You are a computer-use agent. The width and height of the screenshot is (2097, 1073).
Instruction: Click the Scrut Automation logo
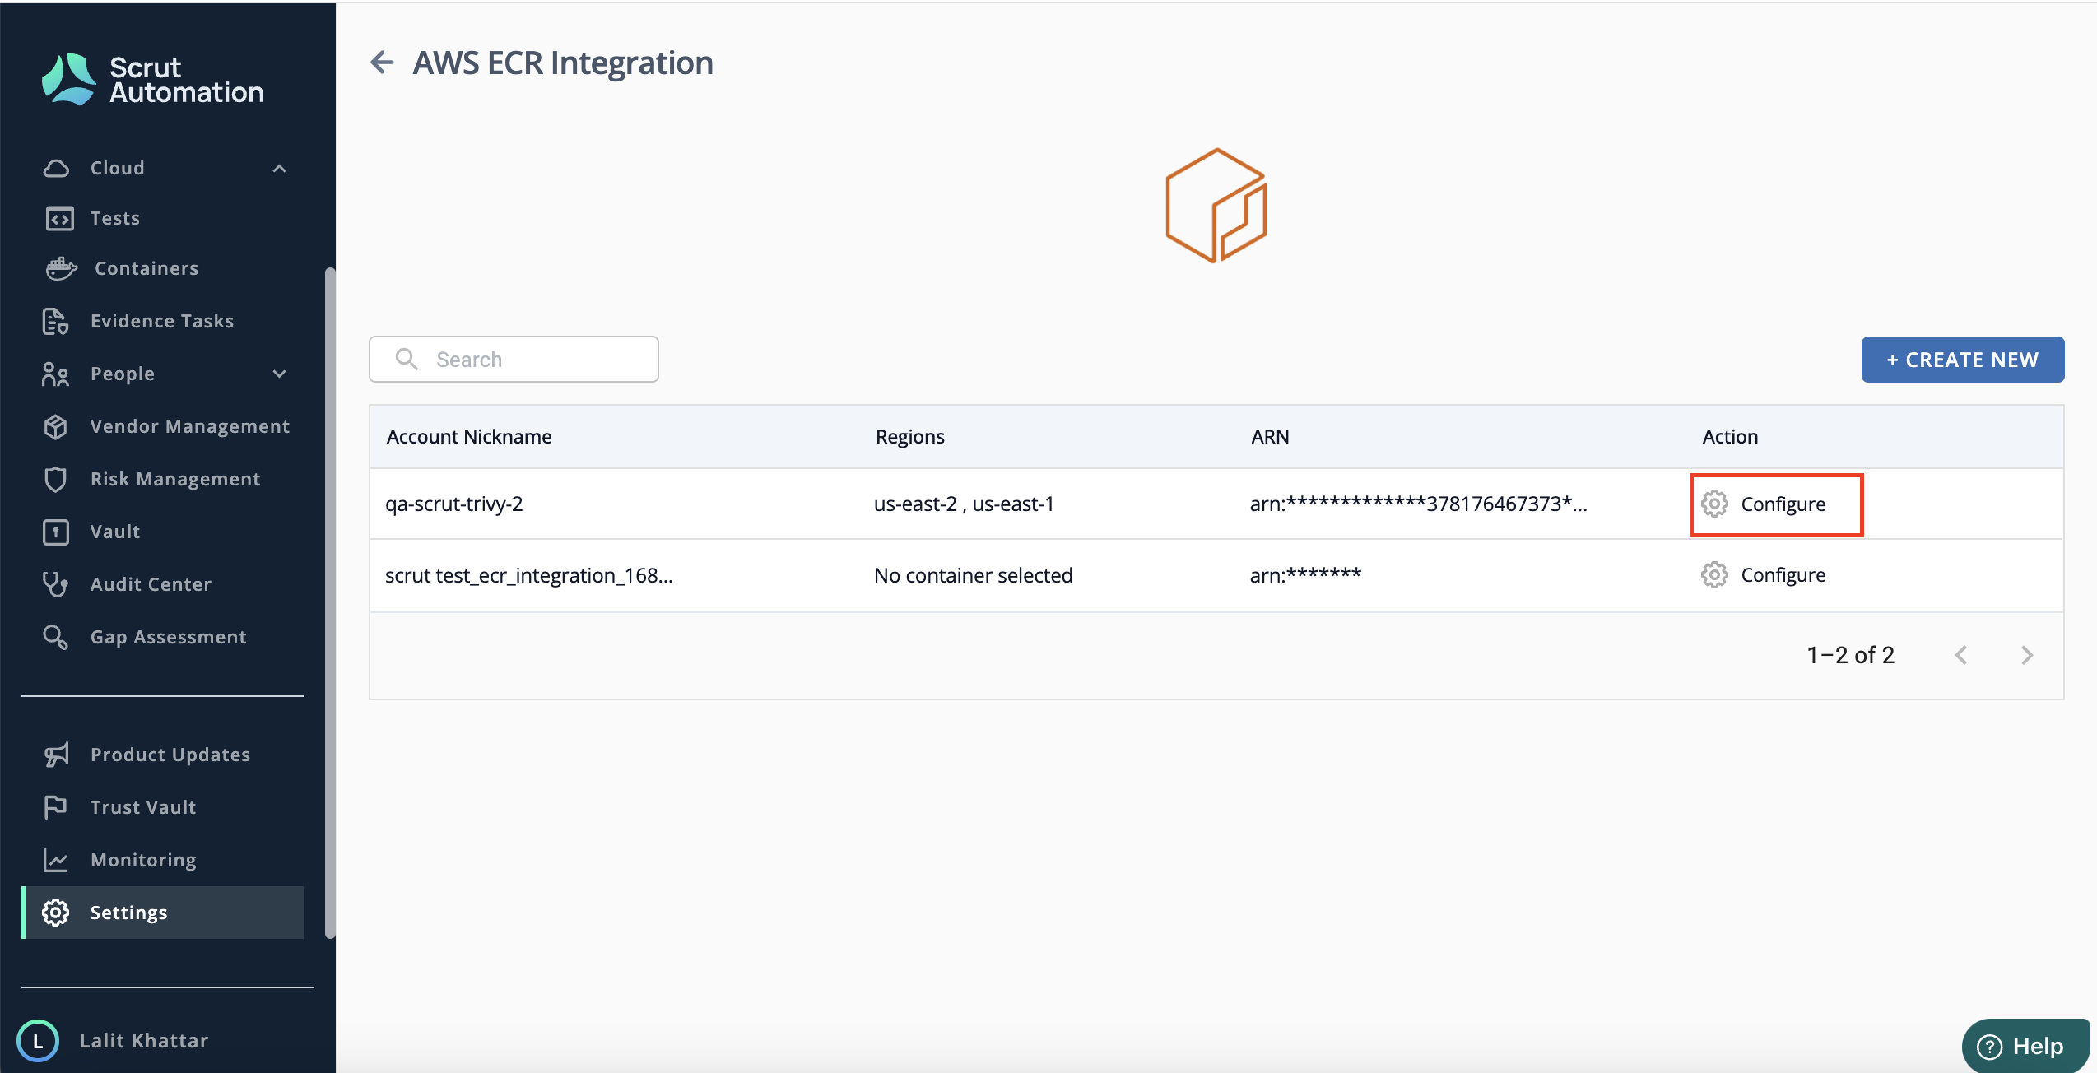click(x=152, y=80)
